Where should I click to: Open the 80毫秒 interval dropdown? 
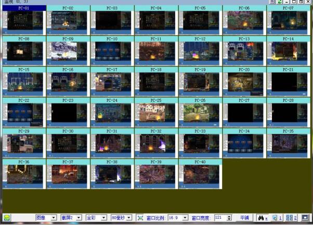pyautogui.click(x=122, y=218)
